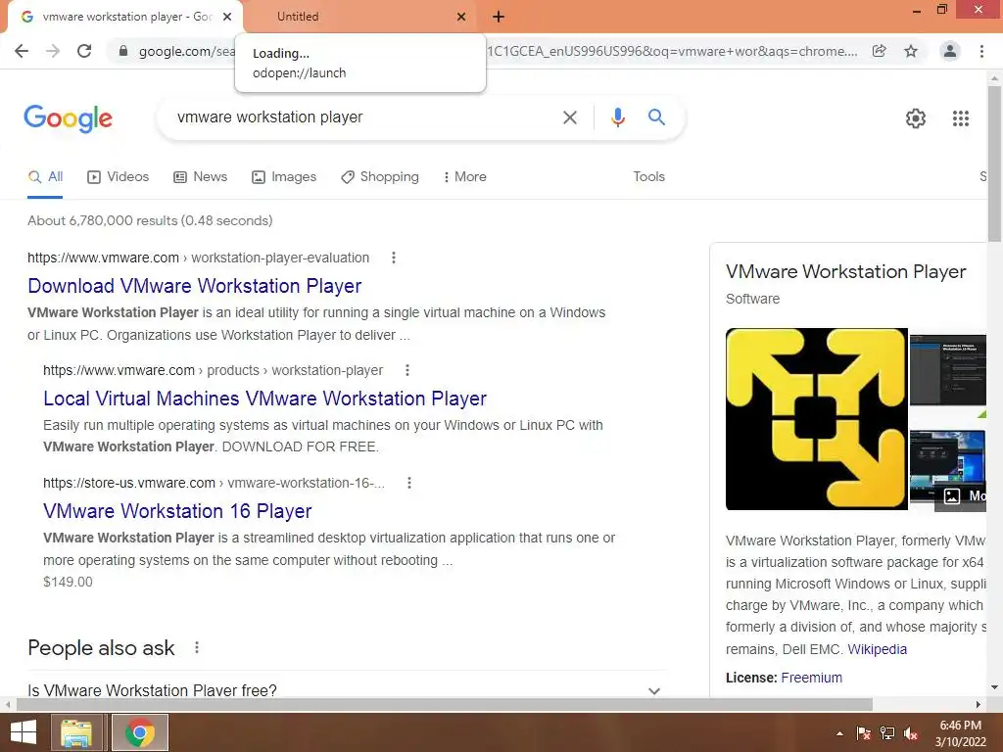Expand the More search categories
Viewport: 1003px width, 752px height.
click(464, 177)
